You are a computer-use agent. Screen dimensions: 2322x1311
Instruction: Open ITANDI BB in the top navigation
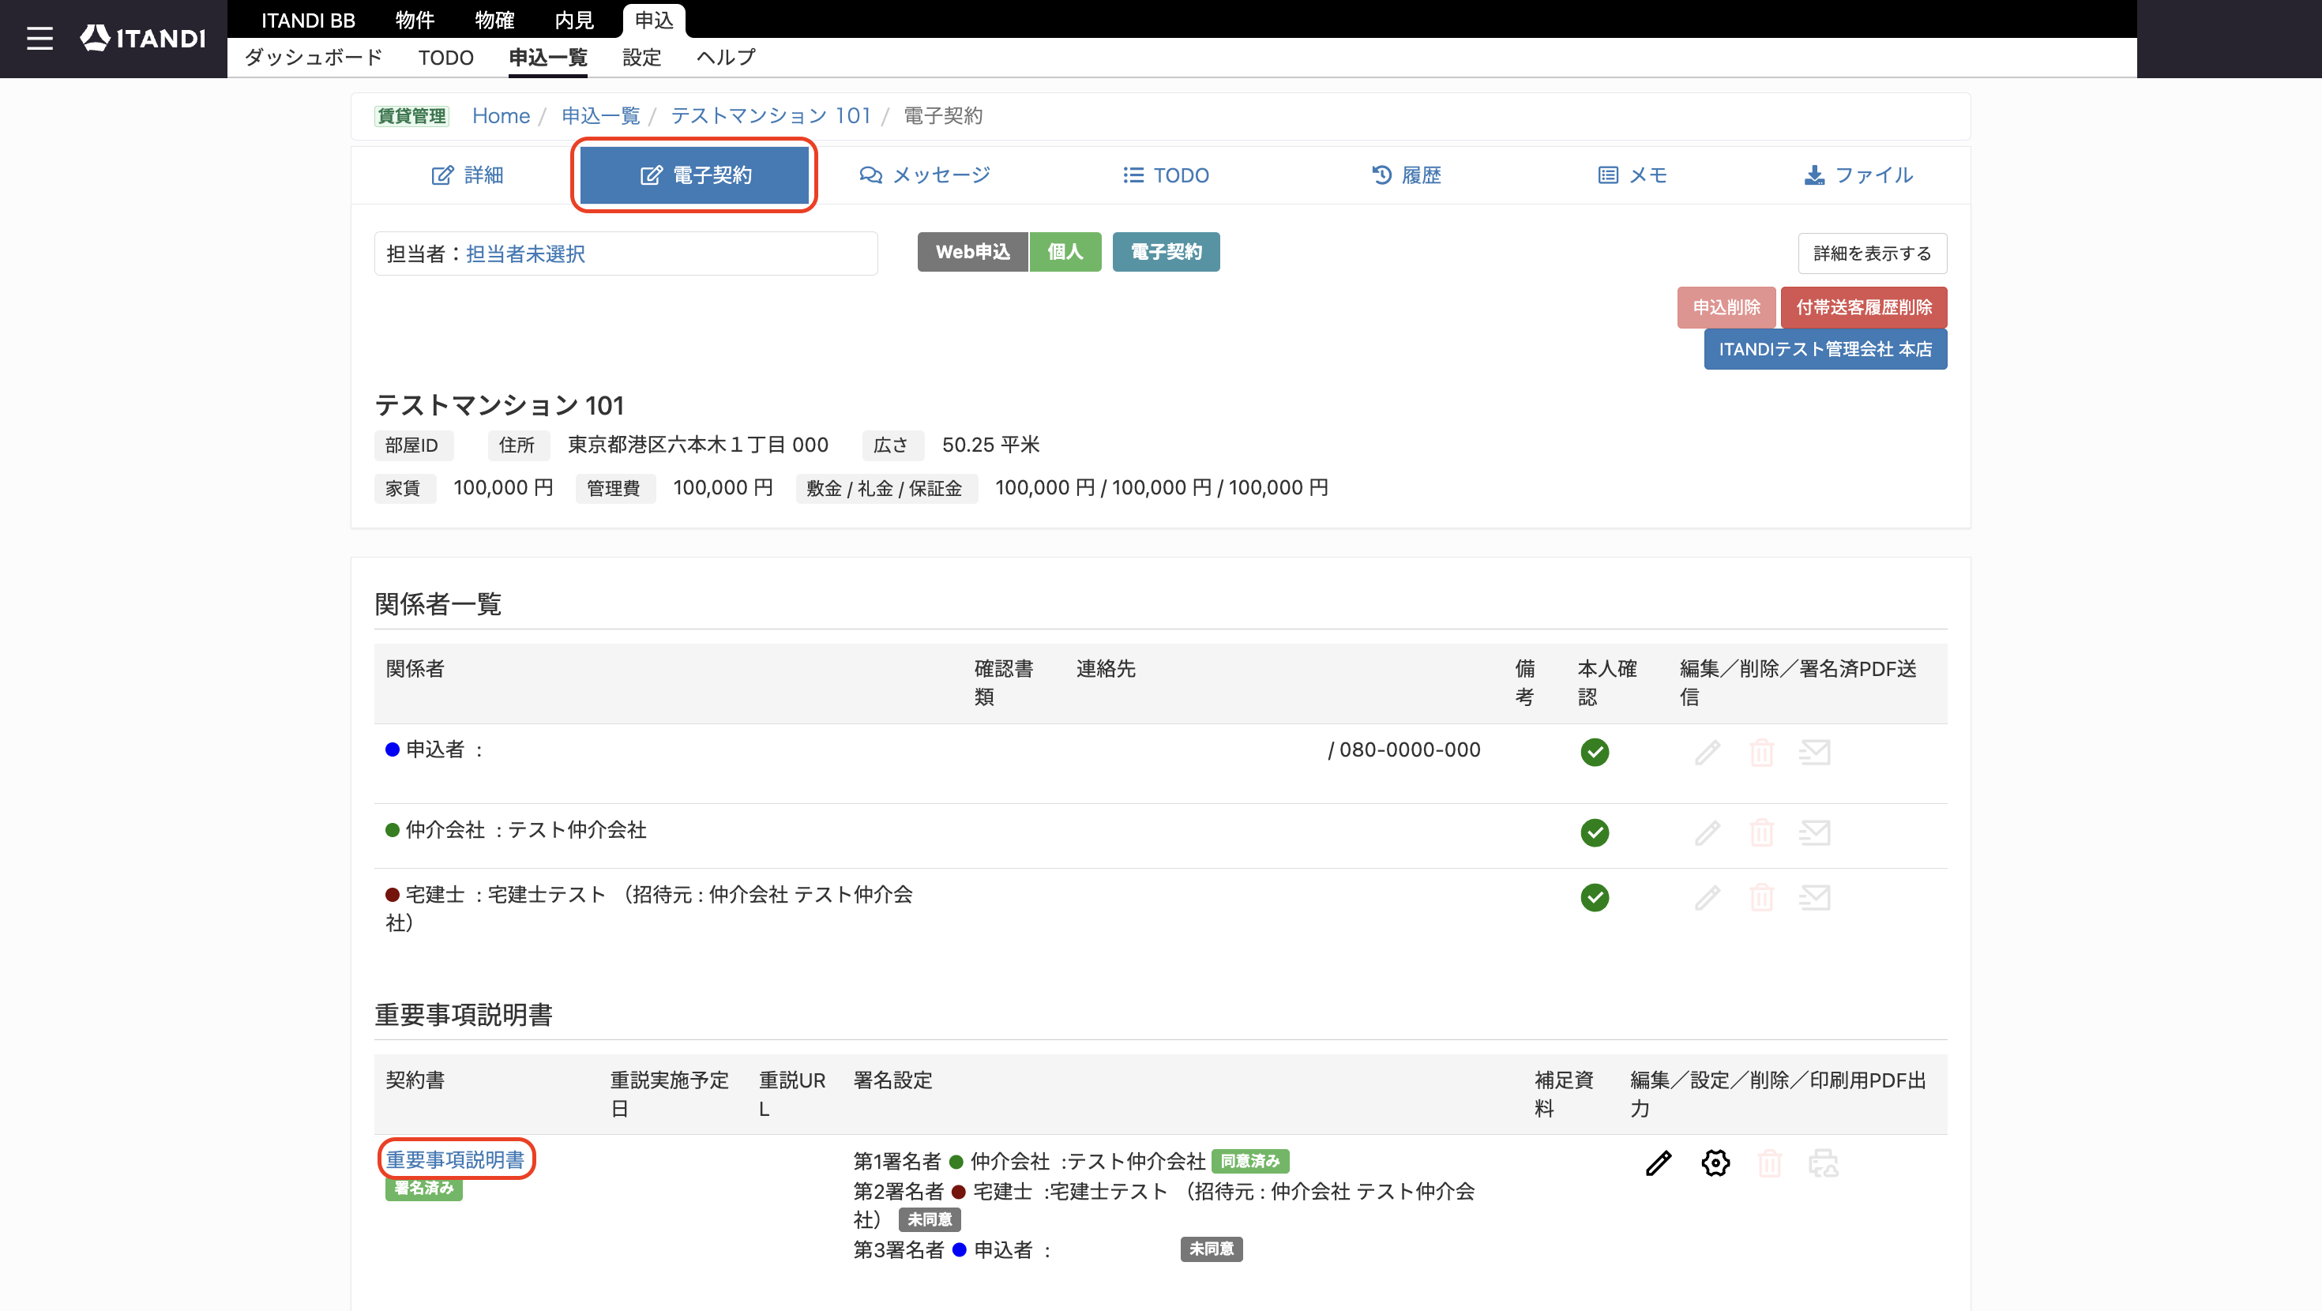click(x=307, y=20)
